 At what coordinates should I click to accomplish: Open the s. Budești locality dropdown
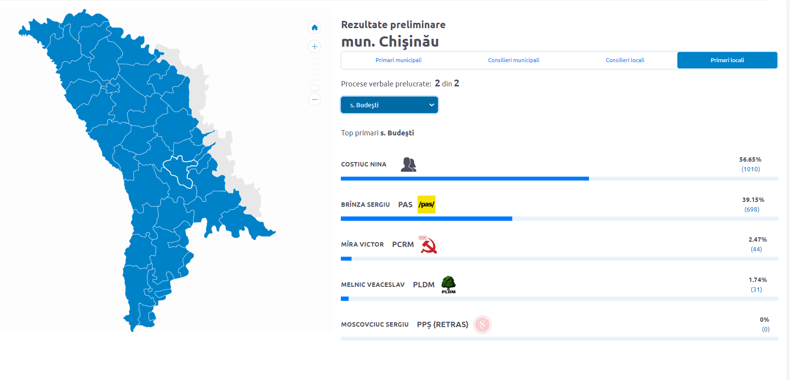(389, 105)
